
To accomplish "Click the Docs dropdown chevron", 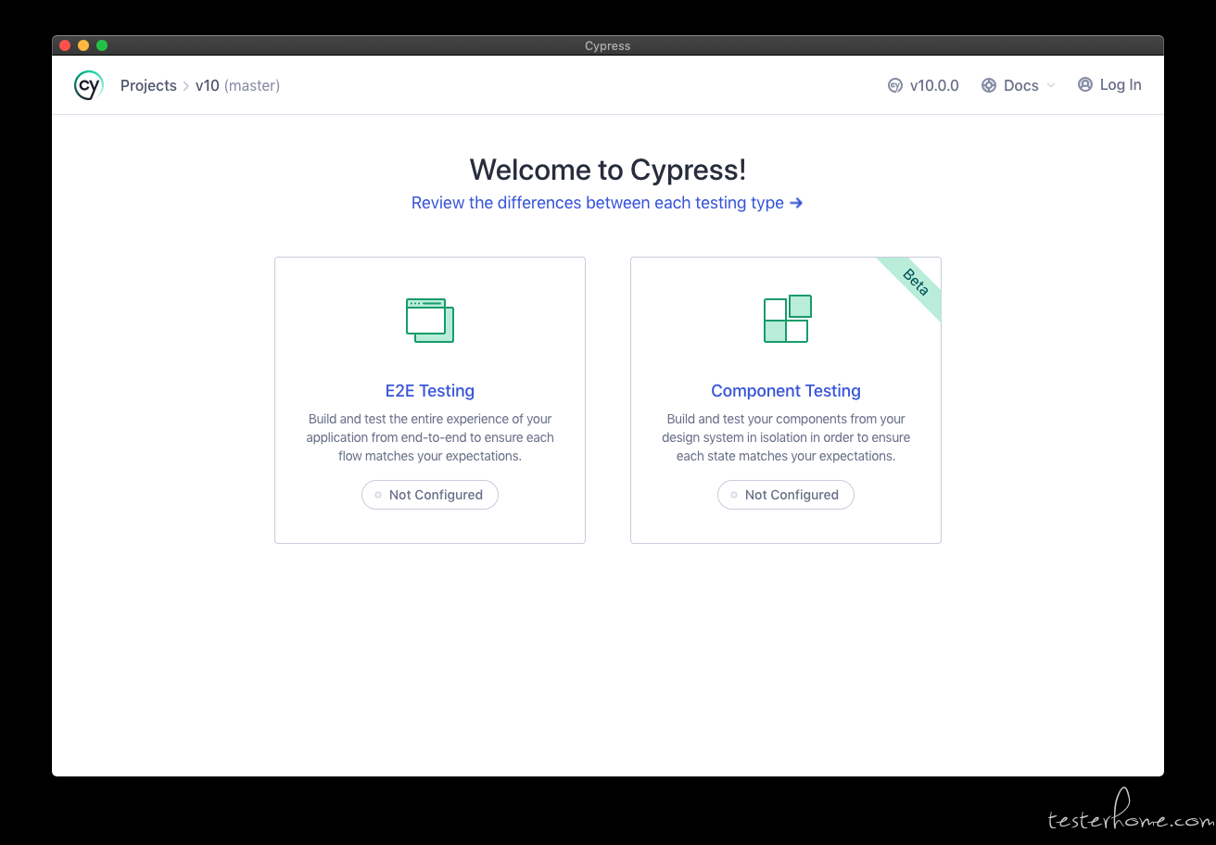I will [1051, 85].
